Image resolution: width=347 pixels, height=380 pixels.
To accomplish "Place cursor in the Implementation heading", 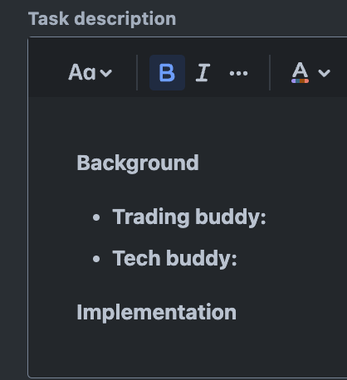I will click(x=156, y=313).
